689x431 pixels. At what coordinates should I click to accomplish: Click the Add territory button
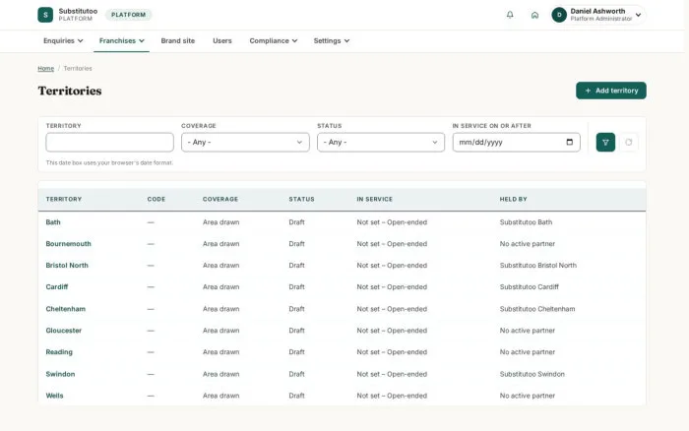[x=611, y=91]
